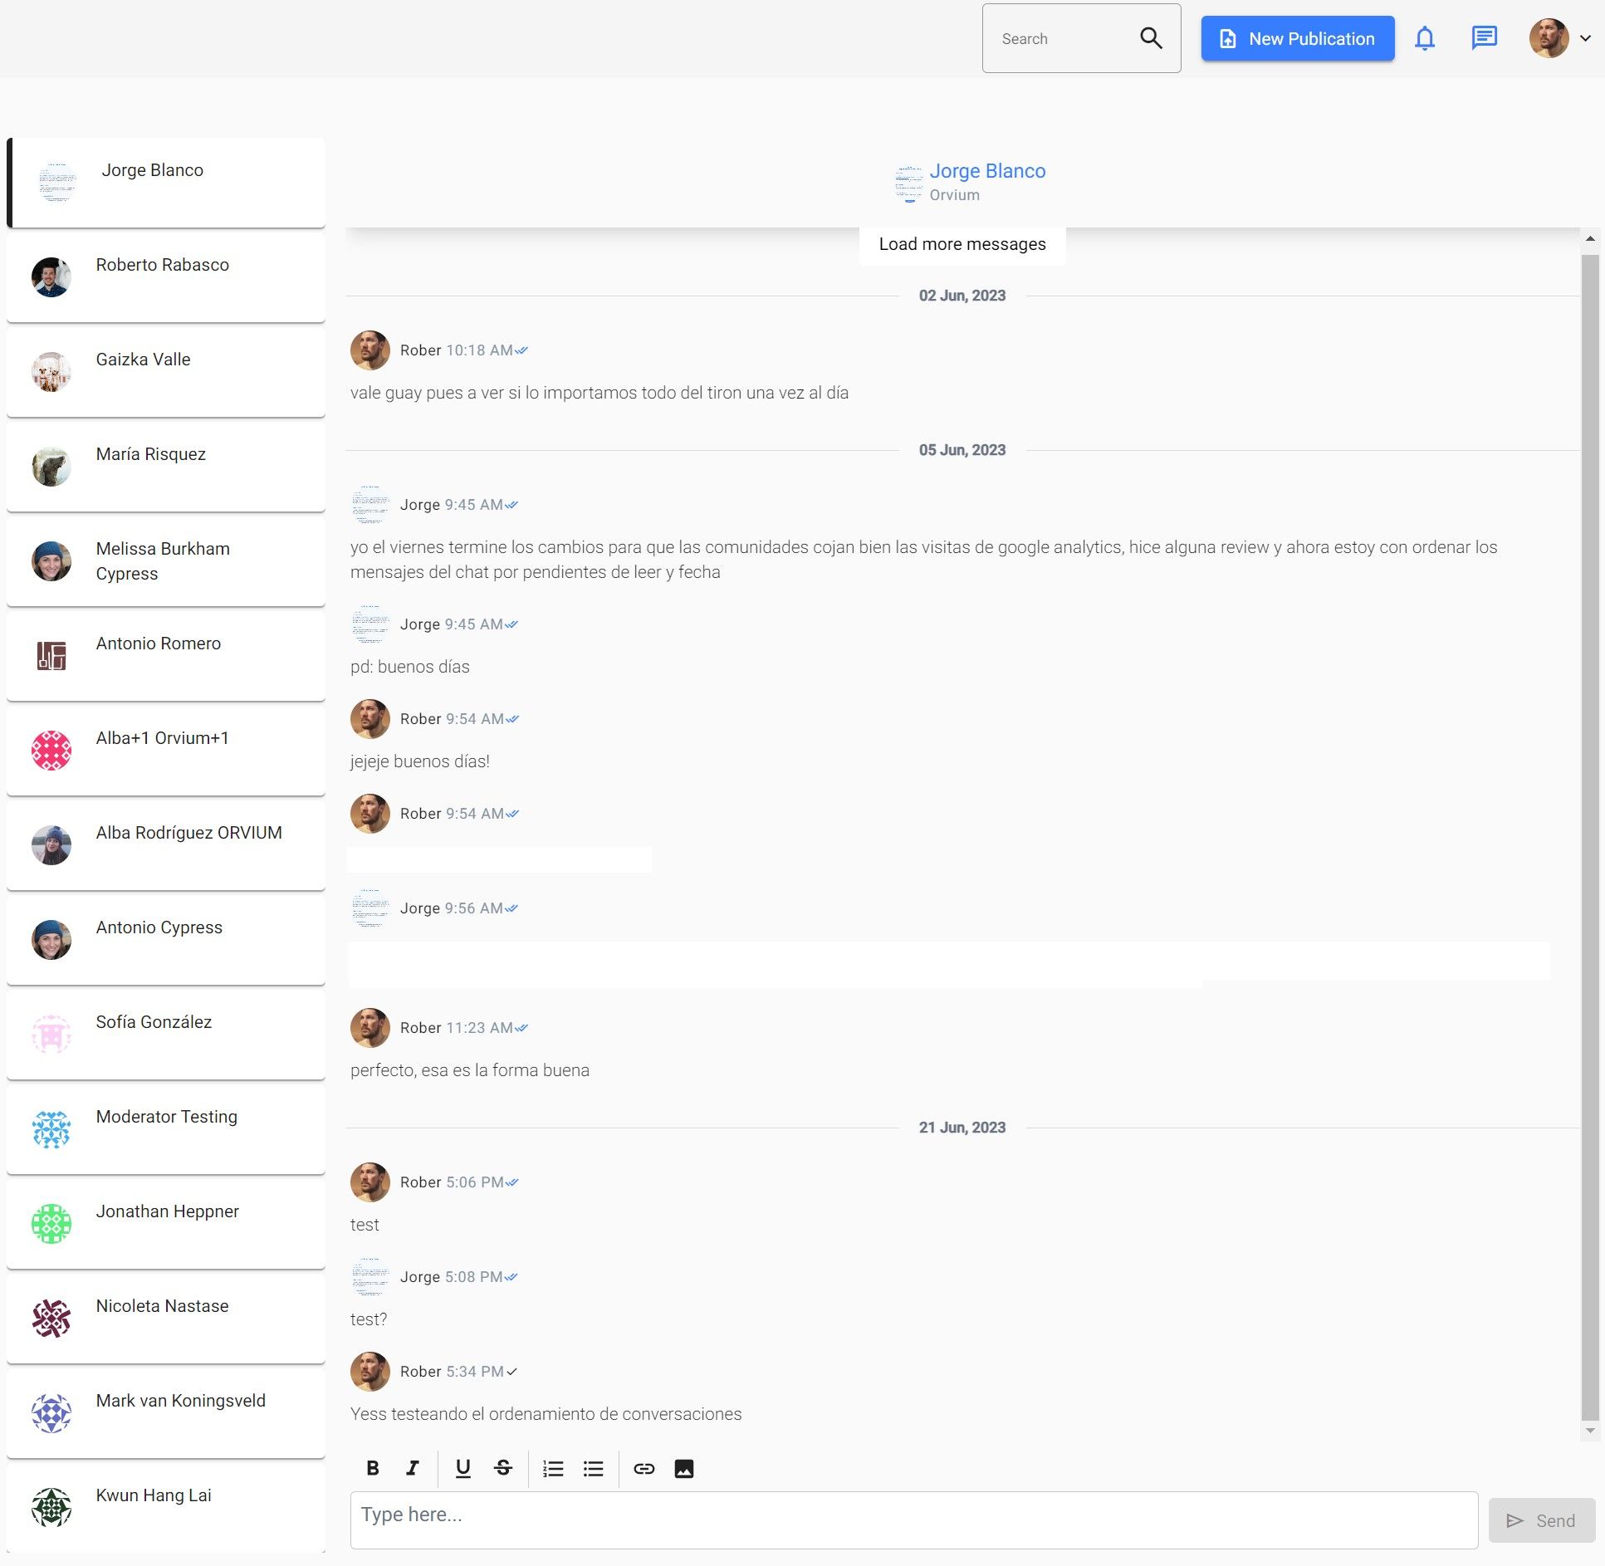Viewport: 1605px width, 1566px height.
Task: Open Jonathan Heppner conversation
Action: 166,1224
